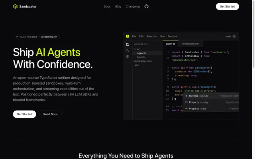Image resolution: width=255 pixels, height=159 pixels.
Task: Click the round avatar circle next to main
Action: tap(234, 36)
